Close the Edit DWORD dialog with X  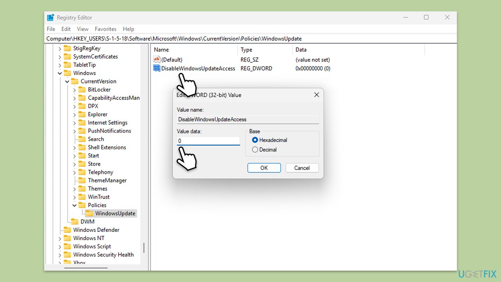[316, 95]
